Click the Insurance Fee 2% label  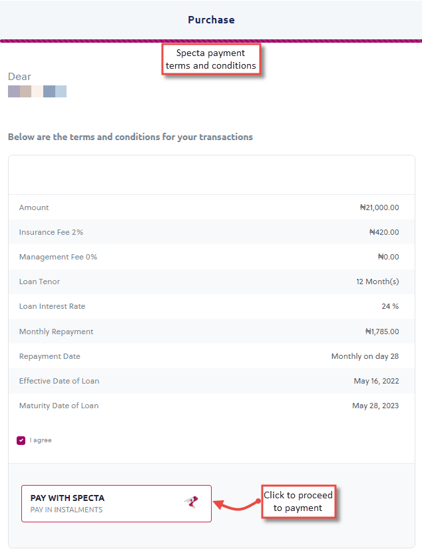point(51,232)
